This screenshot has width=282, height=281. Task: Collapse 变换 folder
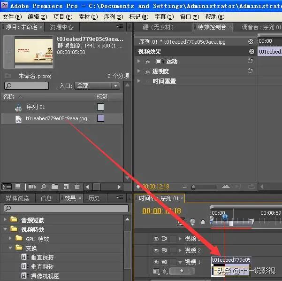[x=10, y=248]
